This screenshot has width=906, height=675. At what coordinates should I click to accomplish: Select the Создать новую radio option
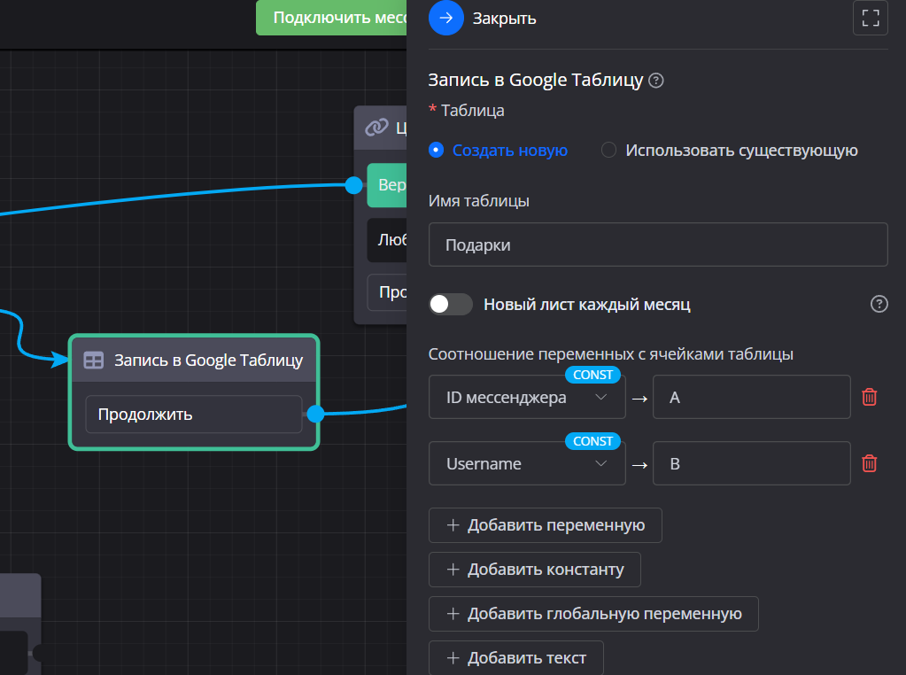[x=436, y=151]
